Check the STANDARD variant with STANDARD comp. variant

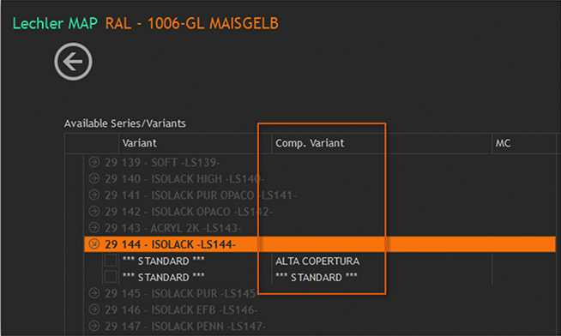pyautogui.click(x=111, y=277)
